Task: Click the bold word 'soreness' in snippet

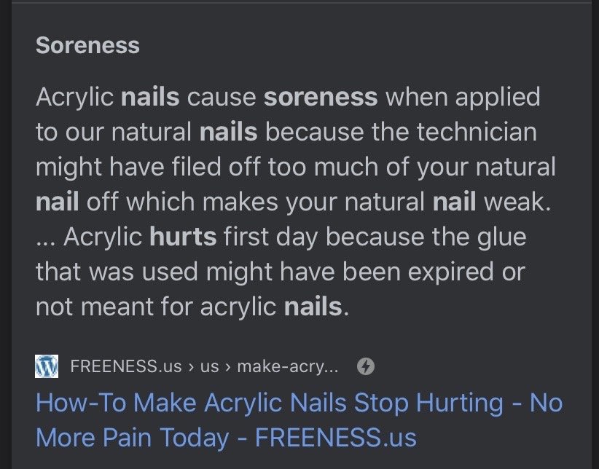Action: point(321,97)
